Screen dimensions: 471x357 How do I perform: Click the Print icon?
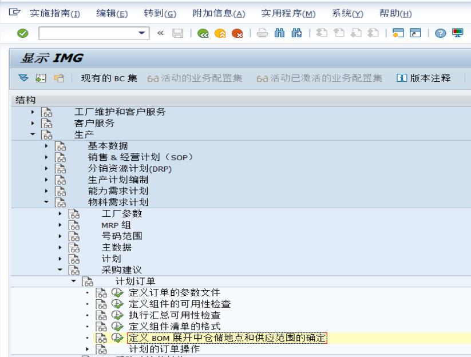(x=262, y=33)
